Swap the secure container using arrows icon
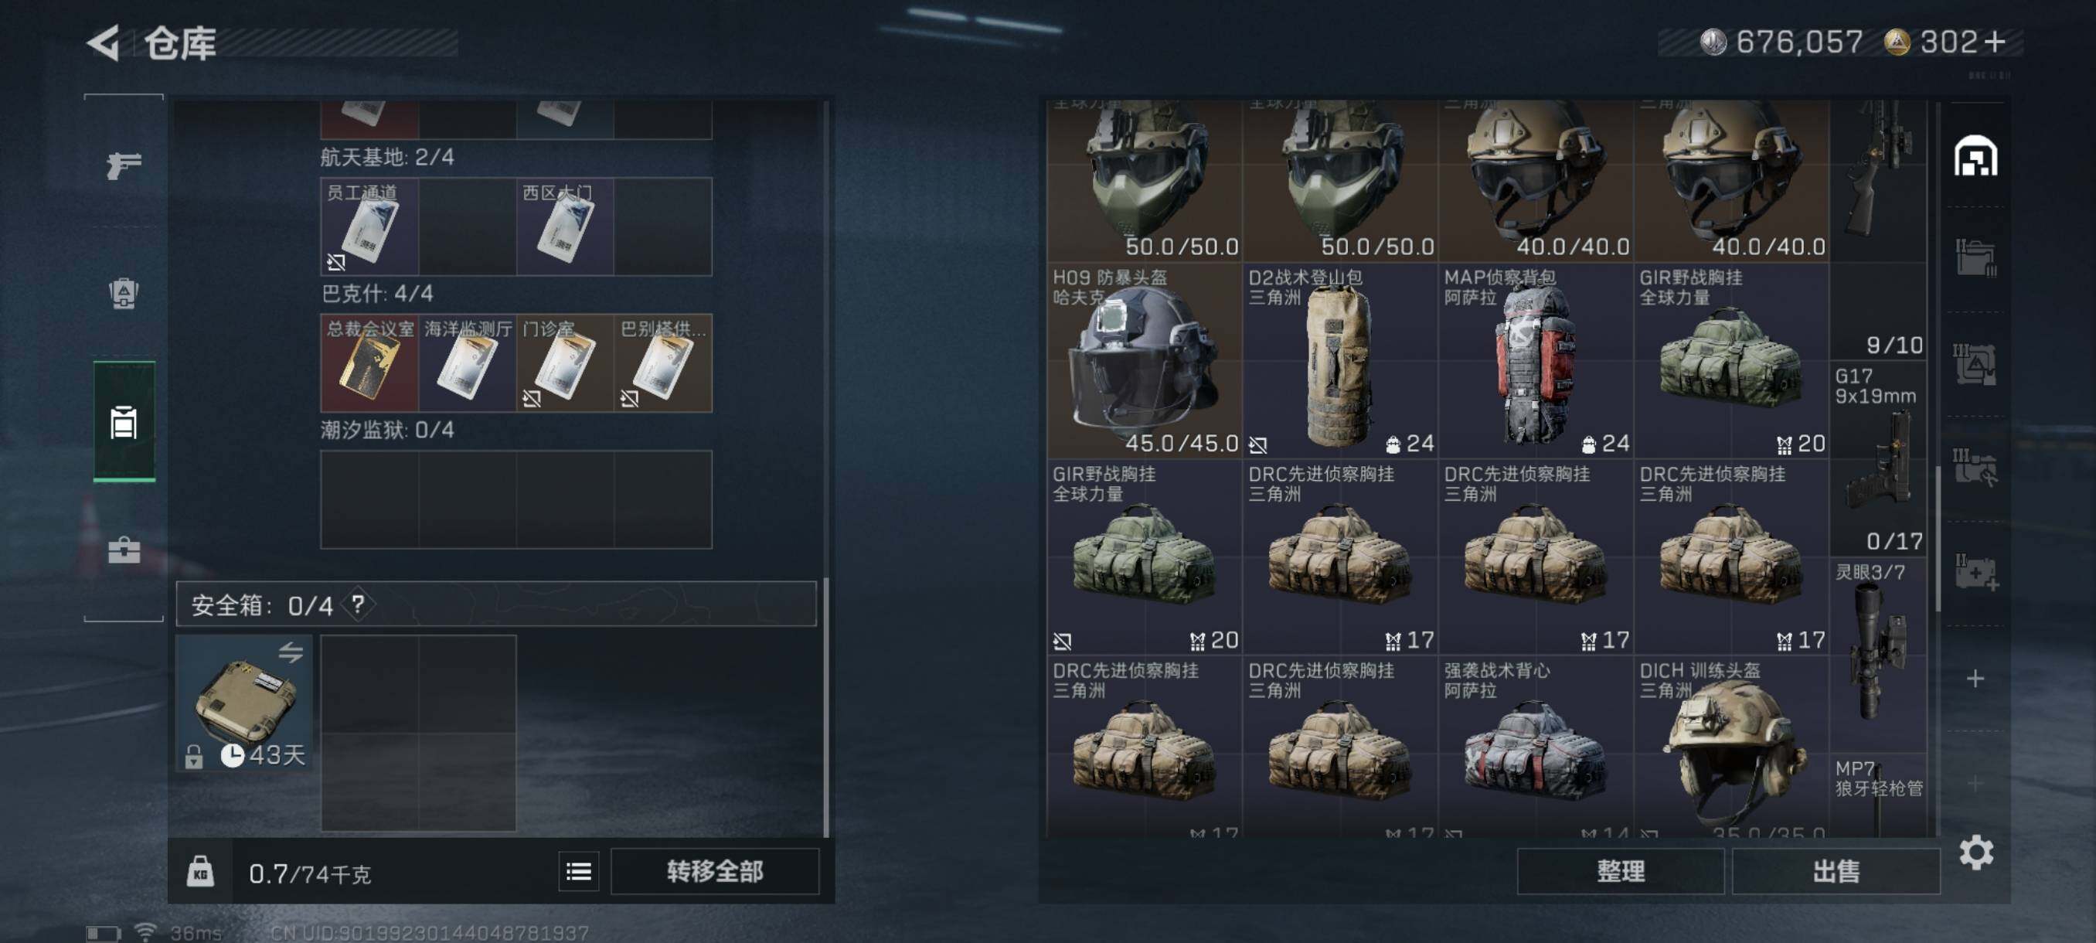Image resolution: width=2096 pixels, height=943 pixels. coord(291,652)
